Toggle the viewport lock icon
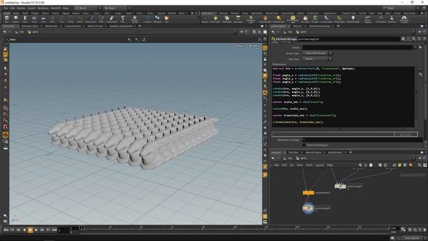This screenshot has width=428, height=241. 265,59
